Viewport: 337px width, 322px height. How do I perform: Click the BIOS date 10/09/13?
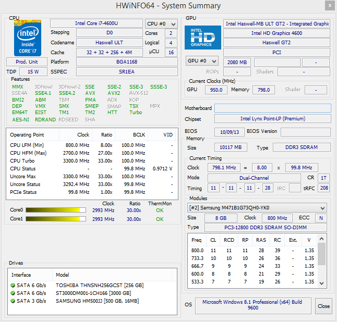[230, 132]
